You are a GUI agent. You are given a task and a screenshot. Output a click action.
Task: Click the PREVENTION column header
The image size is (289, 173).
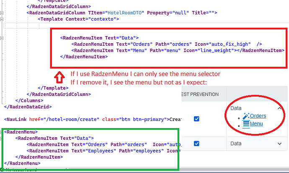pyautogui.click(x=200, y=94)
